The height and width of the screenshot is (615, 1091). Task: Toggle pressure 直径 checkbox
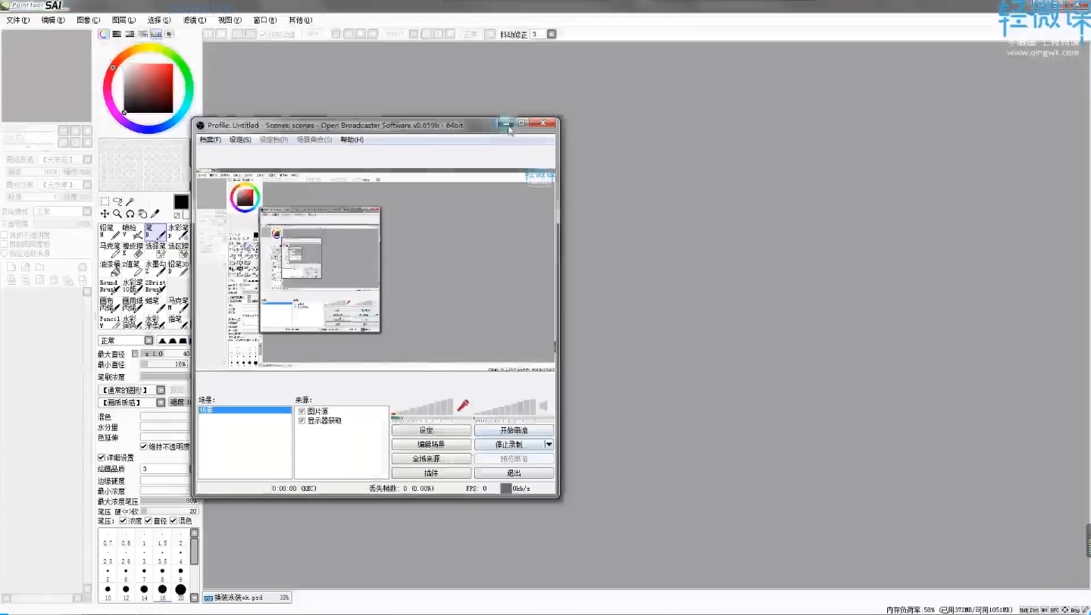click(148, 520)
